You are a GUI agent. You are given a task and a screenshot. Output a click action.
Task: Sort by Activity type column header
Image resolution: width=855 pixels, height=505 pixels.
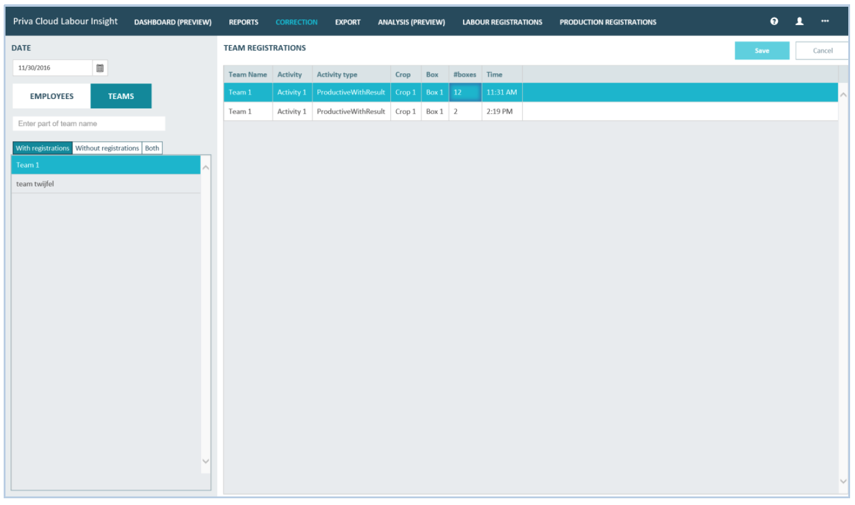pyautogui.click(x=351, y=75)
